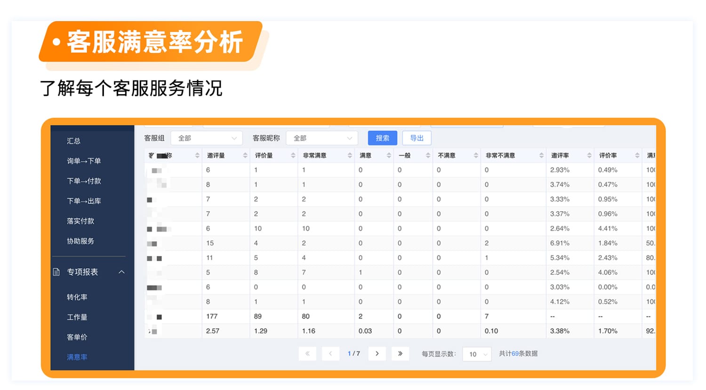Click document icon beside 专项报表
Screen dimensions: 706x390
point(56,272)
